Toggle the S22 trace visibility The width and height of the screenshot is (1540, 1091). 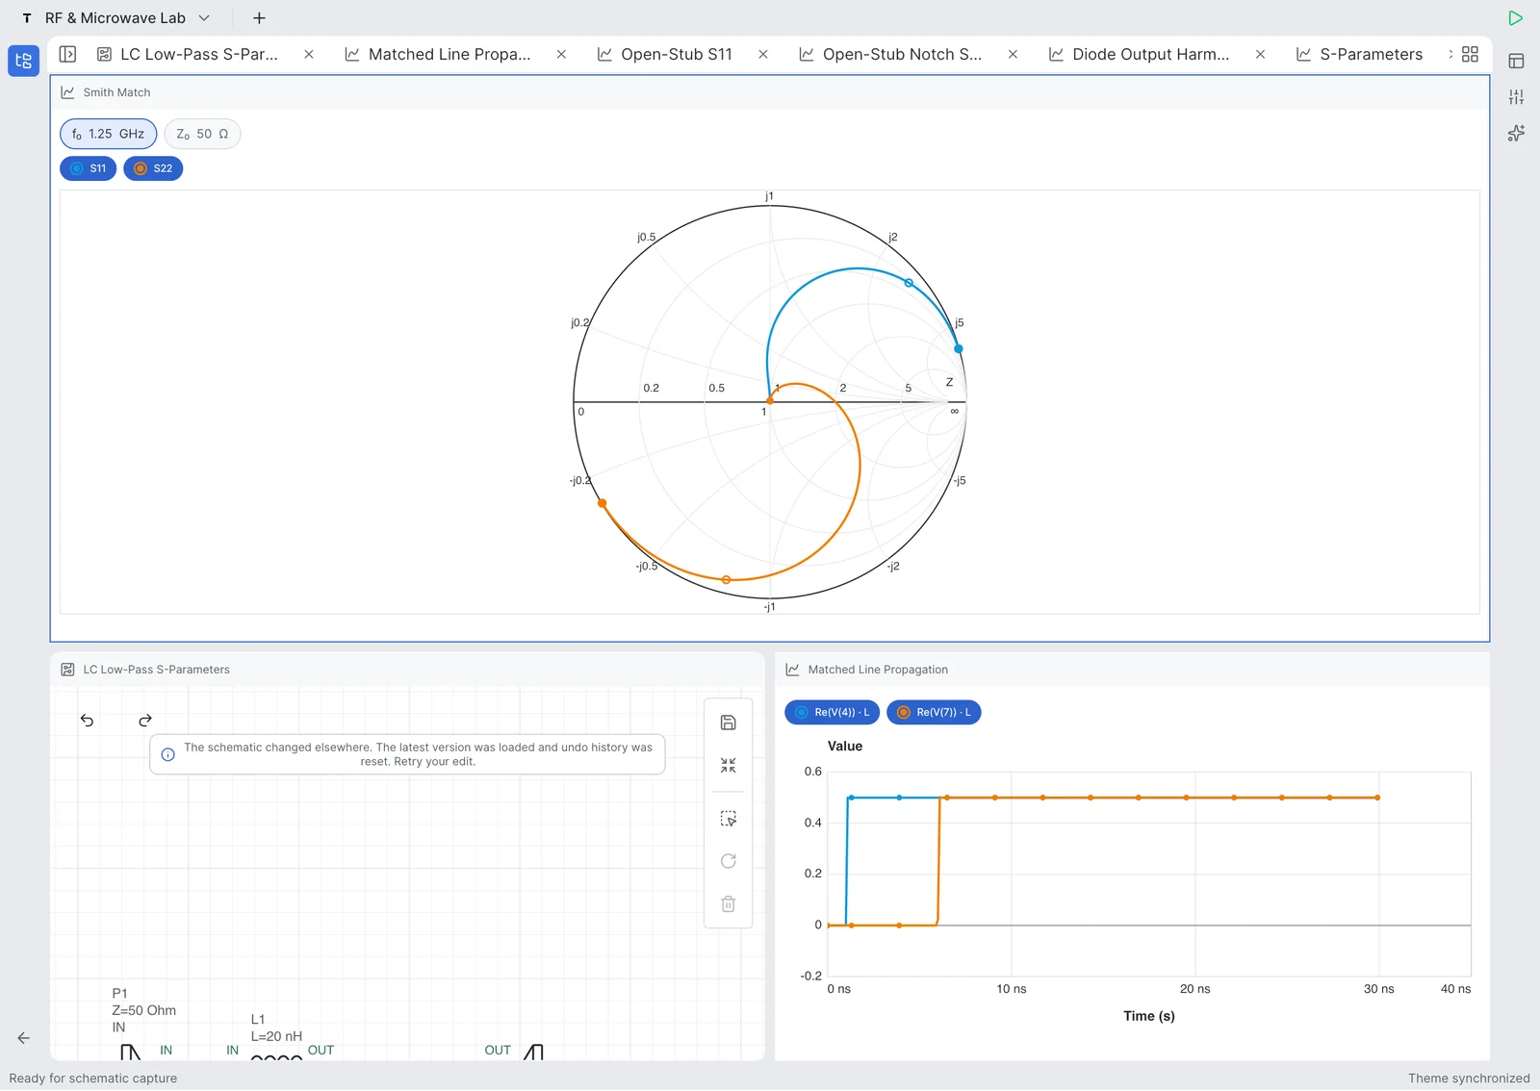tap(153, 168)
